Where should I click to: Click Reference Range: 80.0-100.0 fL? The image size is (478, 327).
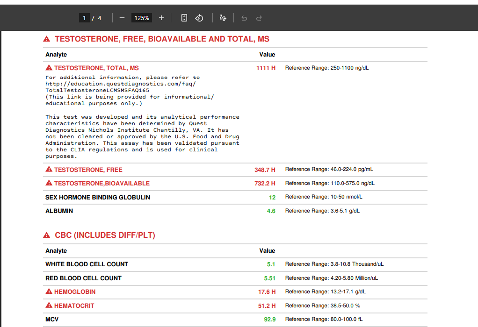(324, 319)
